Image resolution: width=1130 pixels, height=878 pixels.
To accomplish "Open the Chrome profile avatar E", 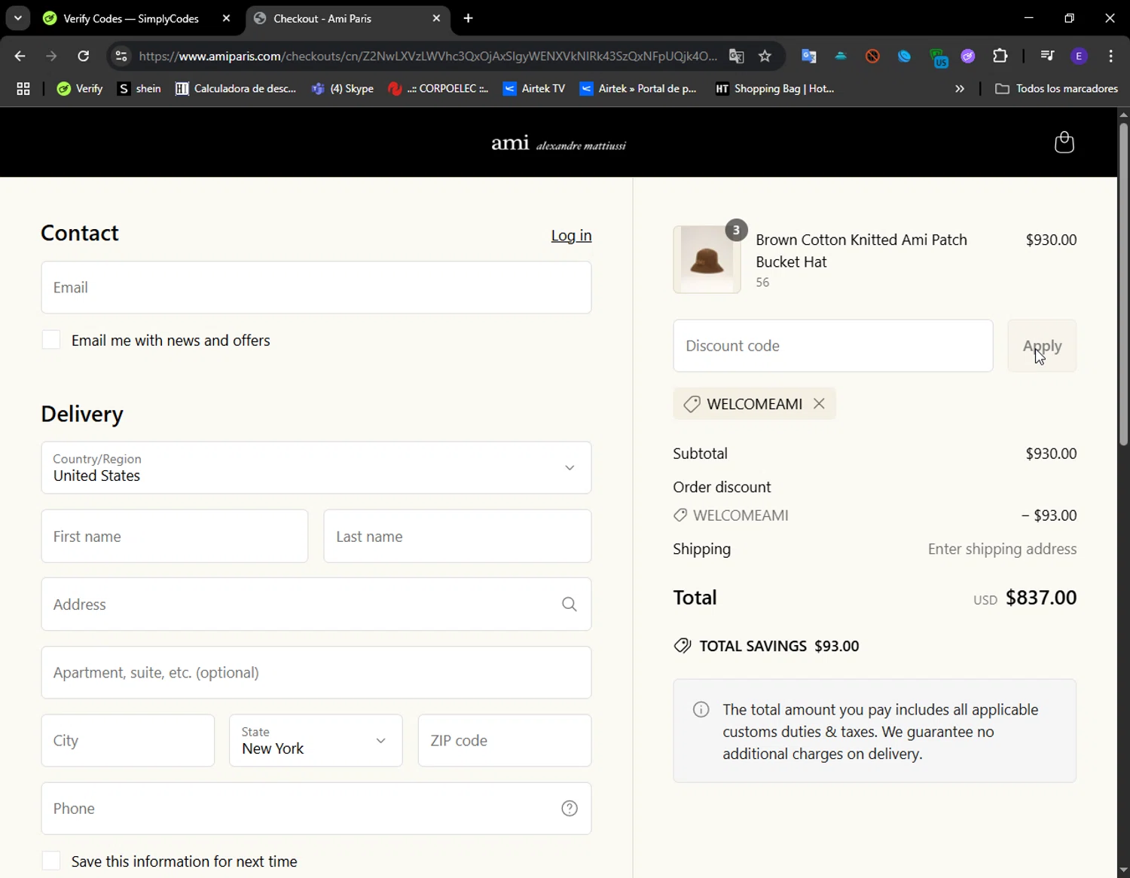I will (1079, 56).
